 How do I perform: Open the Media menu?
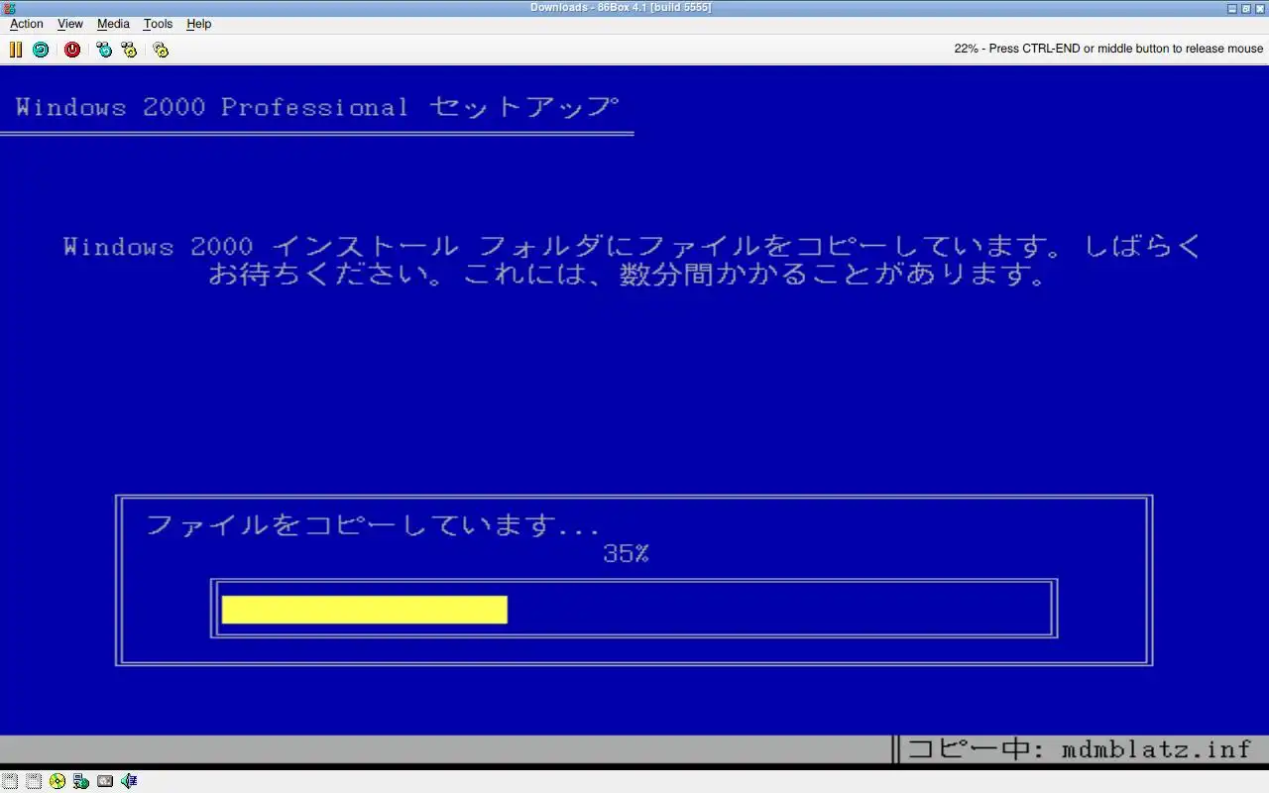pos(113,24)
